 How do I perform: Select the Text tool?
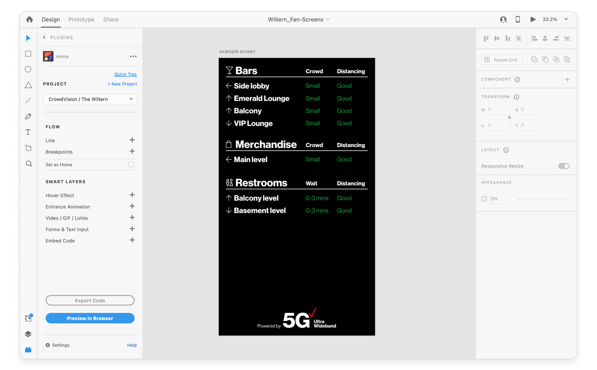click(x=28, y=132)
